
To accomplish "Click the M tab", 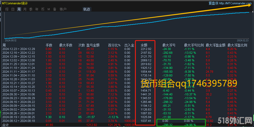I will [49, 9].
